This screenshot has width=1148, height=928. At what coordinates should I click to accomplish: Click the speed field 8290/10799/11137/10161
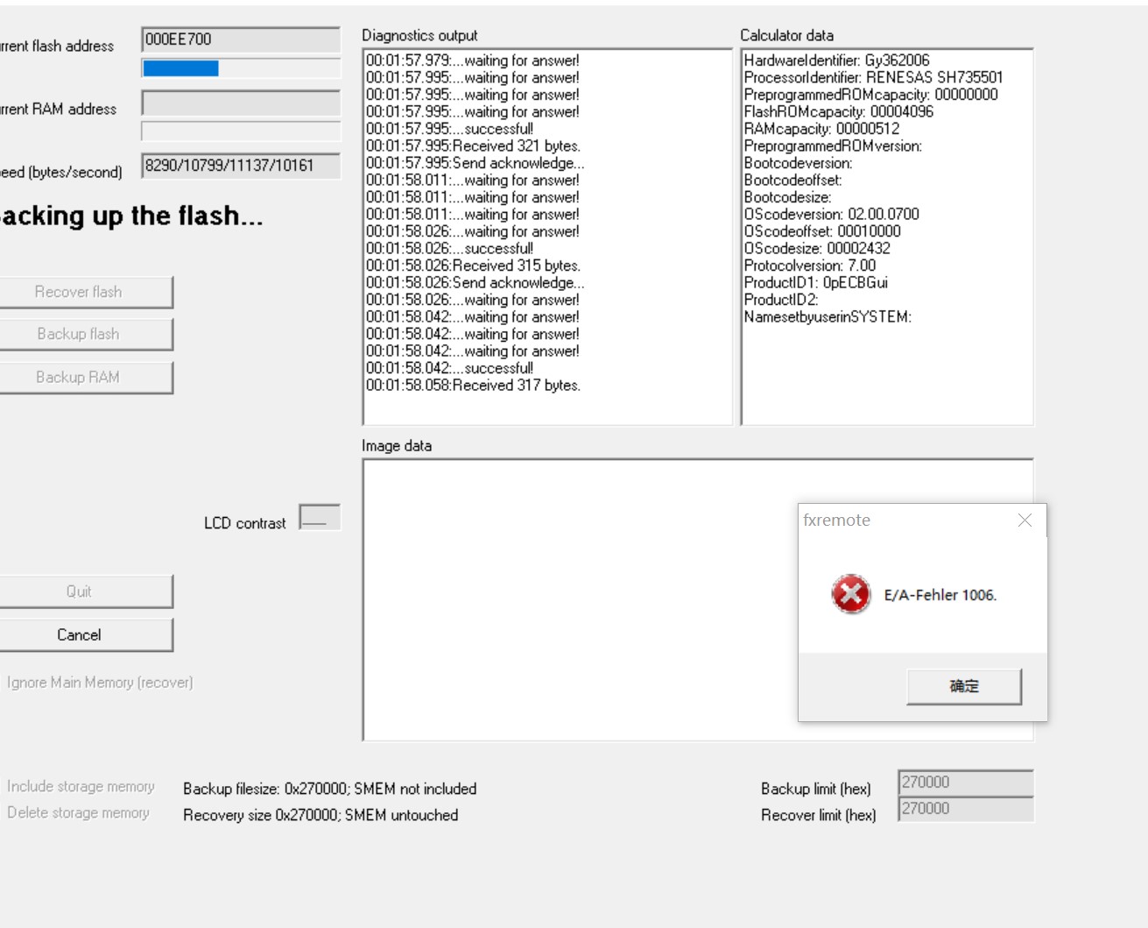point(241,166)
